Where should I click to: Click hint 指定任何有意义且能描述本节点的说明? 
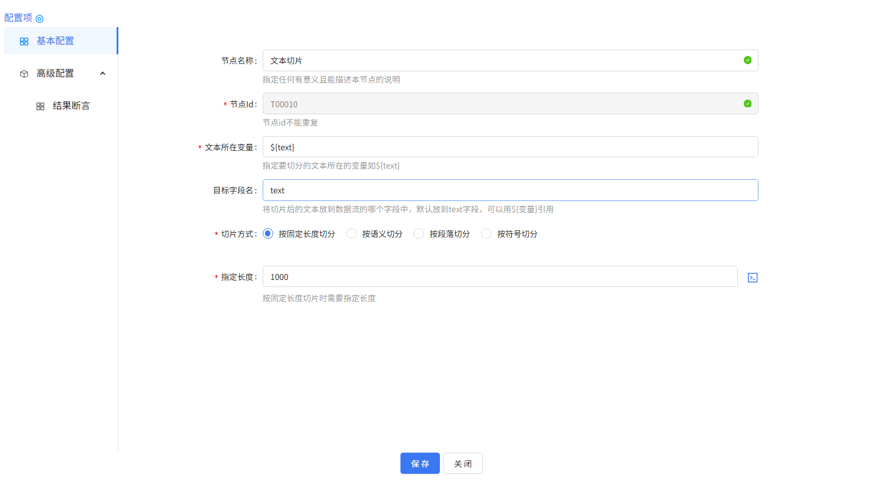(331, 80)
